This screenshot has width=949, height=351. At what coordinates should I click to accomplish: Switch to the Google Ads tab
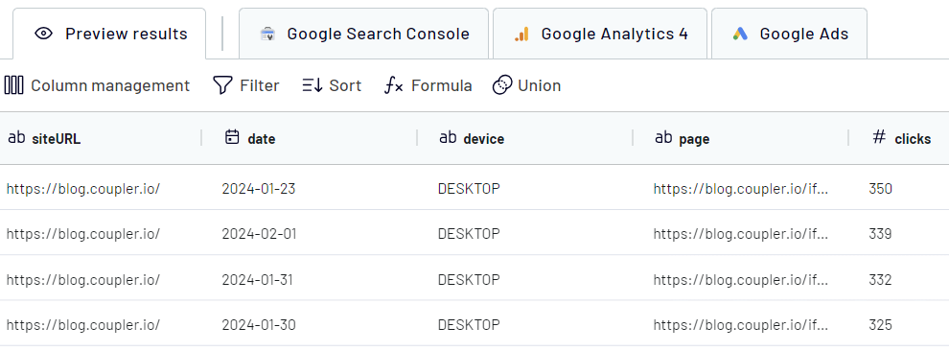click(x=789, y=34)
